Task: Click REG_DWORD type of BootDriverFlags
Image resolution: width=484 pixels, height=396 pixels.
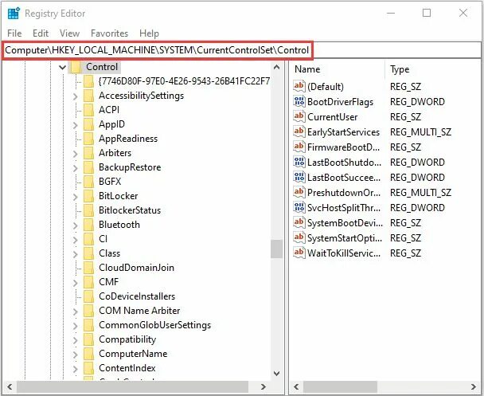Action: coord(417,102)
